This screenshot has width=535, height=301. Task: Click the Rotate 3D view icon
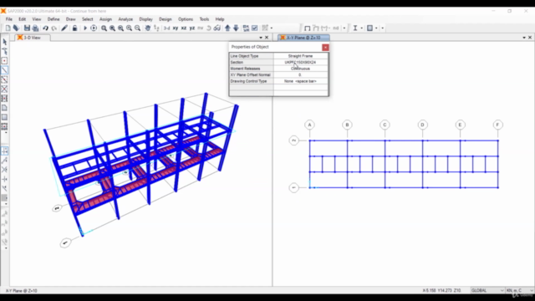coord(209,28)
